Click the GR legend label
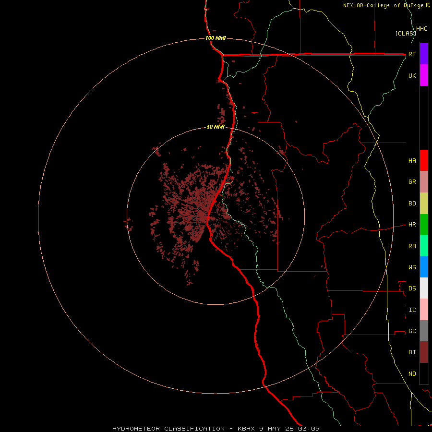 (x=412, y=182)
